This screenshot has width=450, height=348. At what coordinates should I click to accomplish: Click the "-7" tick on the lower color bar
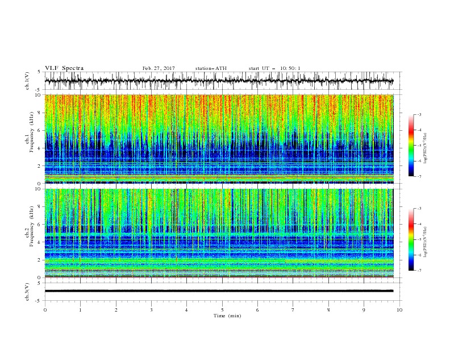pos(419,271)
